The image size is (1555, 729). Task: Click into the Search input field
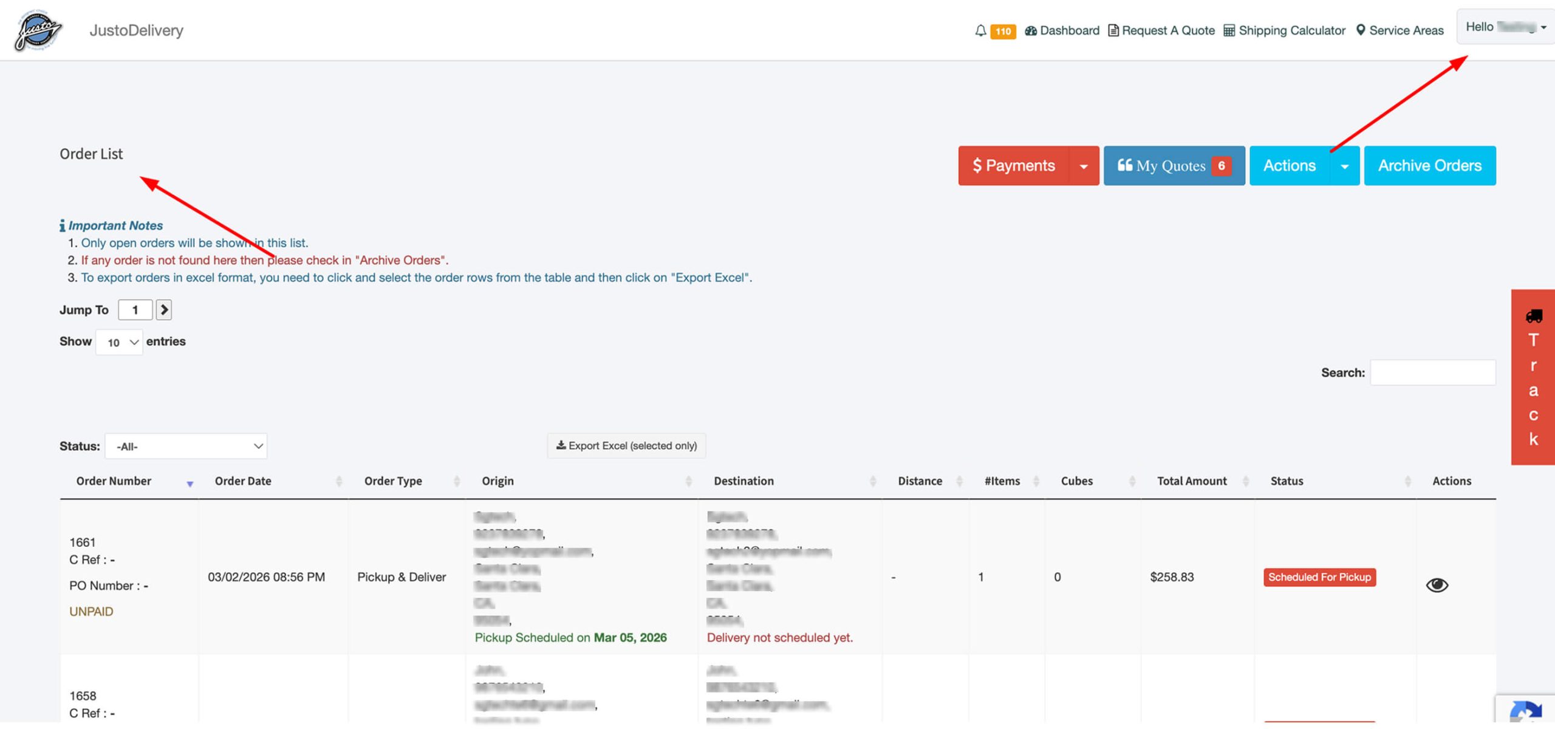[x=1432, y=372]
